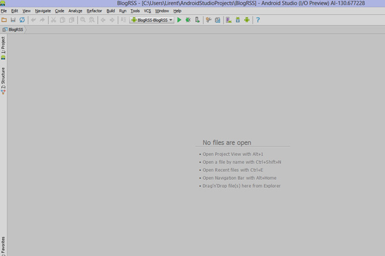Open Settings with wrench icon
385x256 pixels.
pos(209,20)
